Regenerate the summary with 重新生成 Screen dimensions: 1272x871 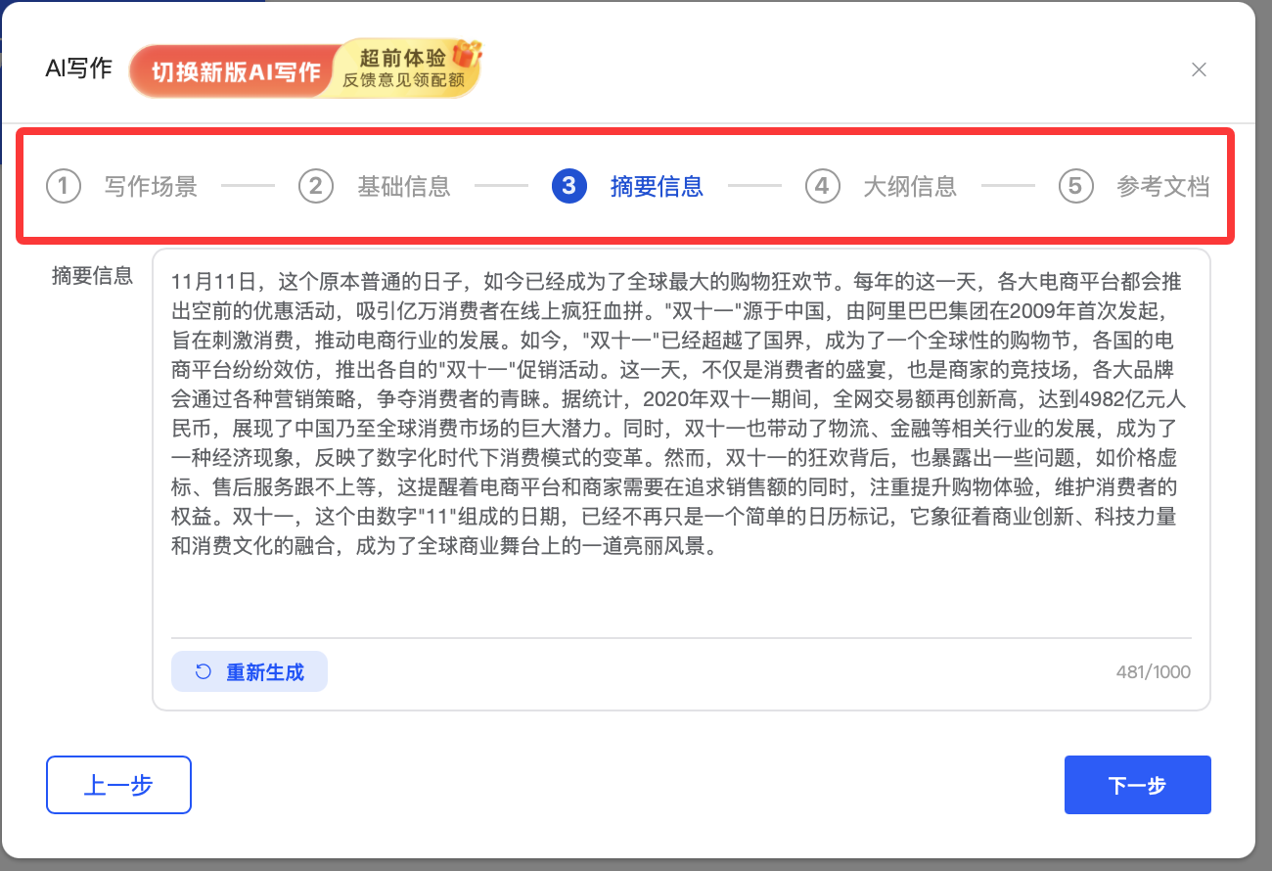pos(250,672)
